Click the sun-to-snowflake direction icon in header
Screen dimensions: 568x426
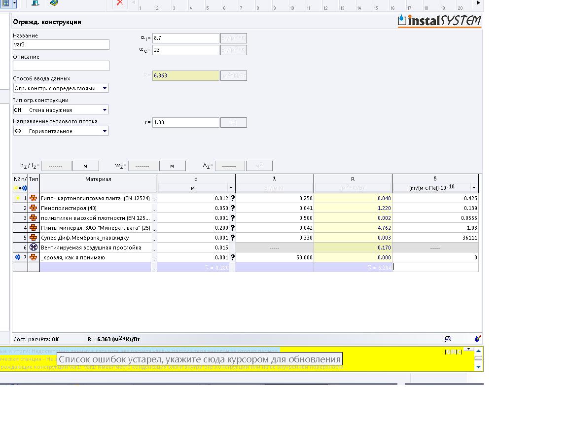[x=20, y=188]
